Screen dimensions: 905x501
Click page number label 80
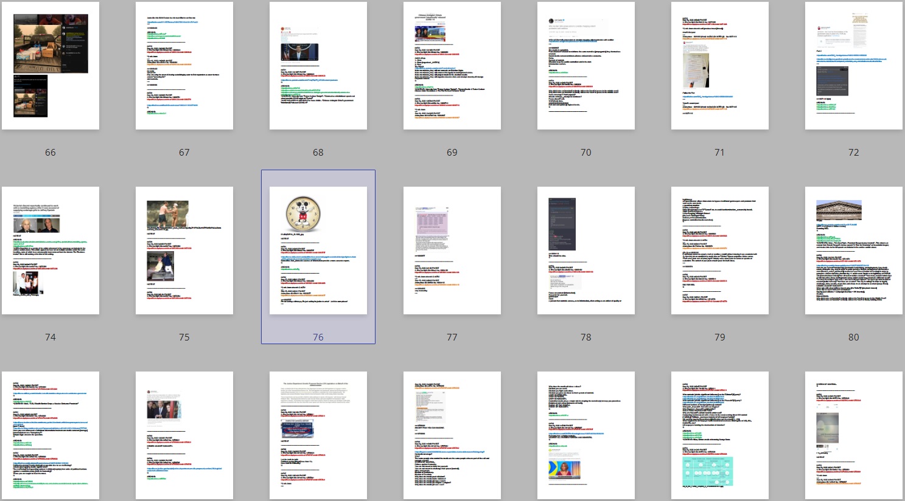(x=854, y=337)
